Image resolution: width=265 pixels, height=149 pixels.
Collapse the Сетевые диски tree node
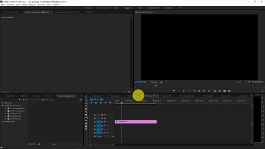tap(2, 121)
